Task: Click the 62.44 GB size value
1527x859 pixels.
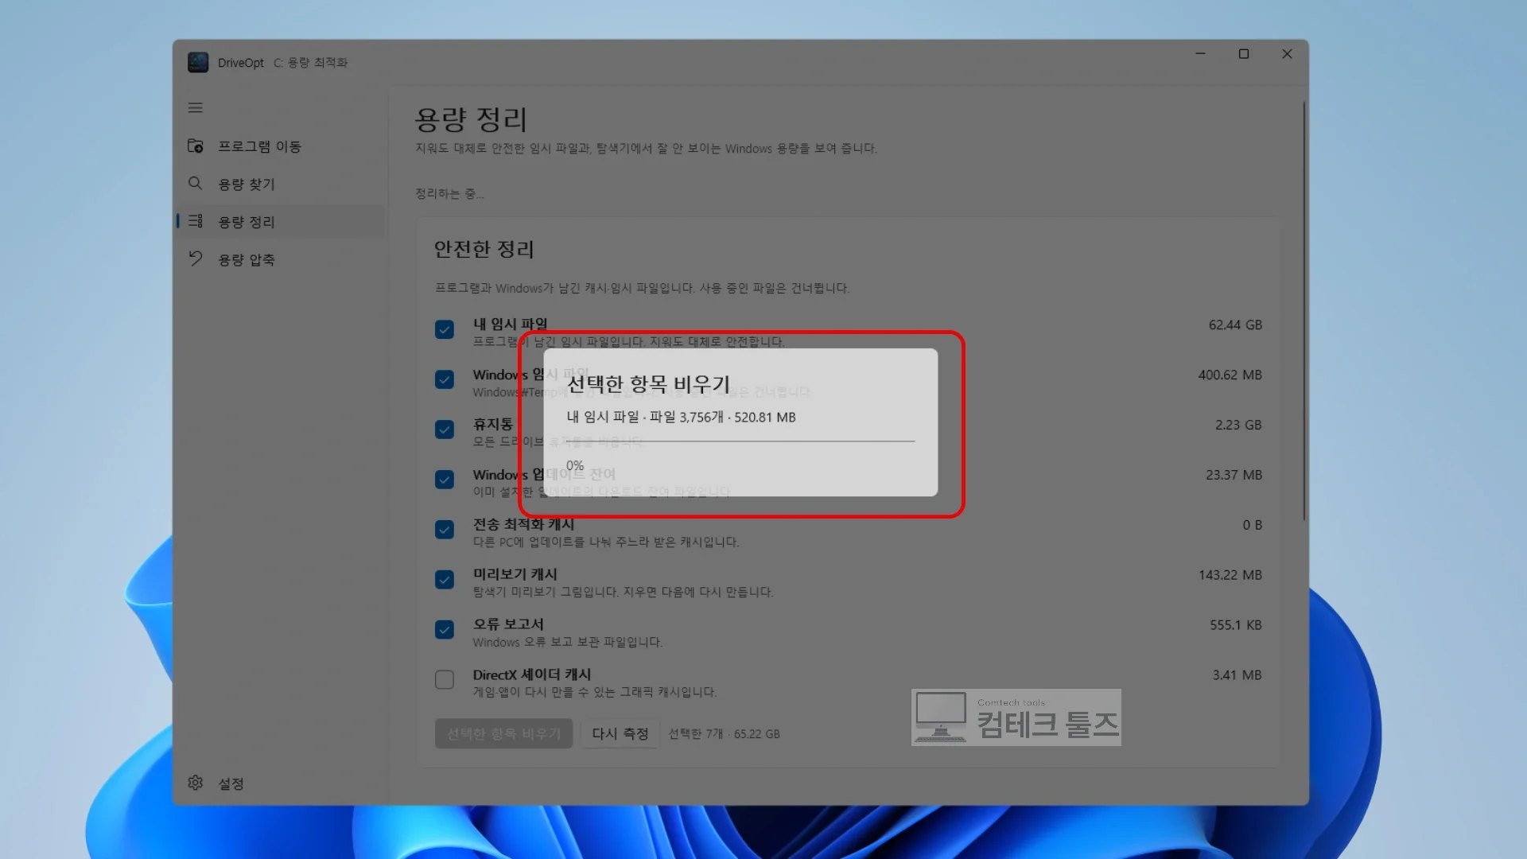Action: coord(1235,325)
